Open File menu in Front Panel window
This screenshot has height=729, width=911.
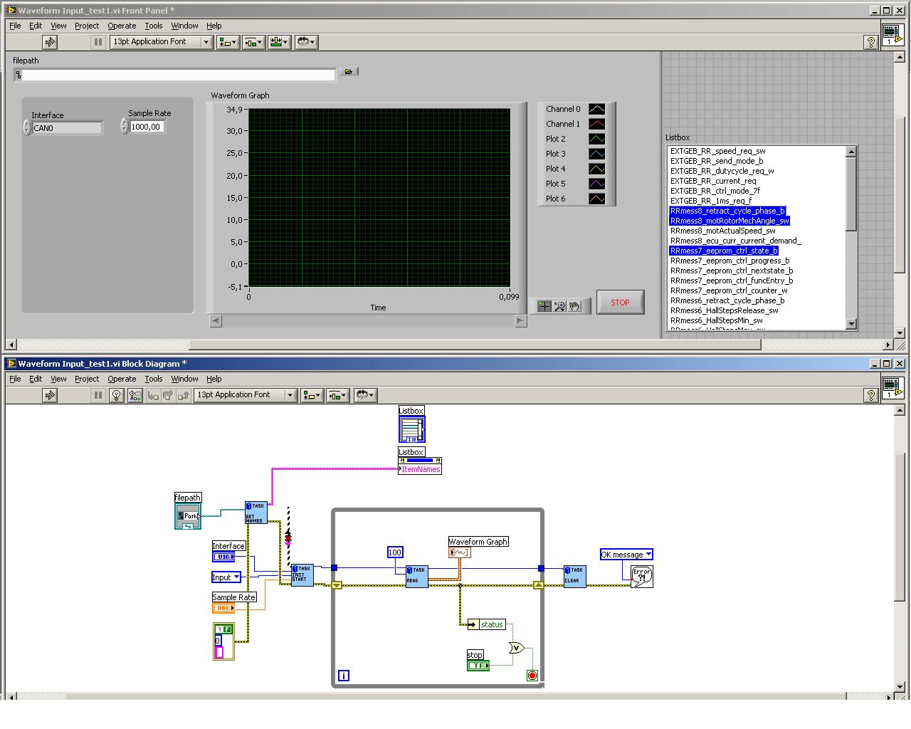coord(15,26)
